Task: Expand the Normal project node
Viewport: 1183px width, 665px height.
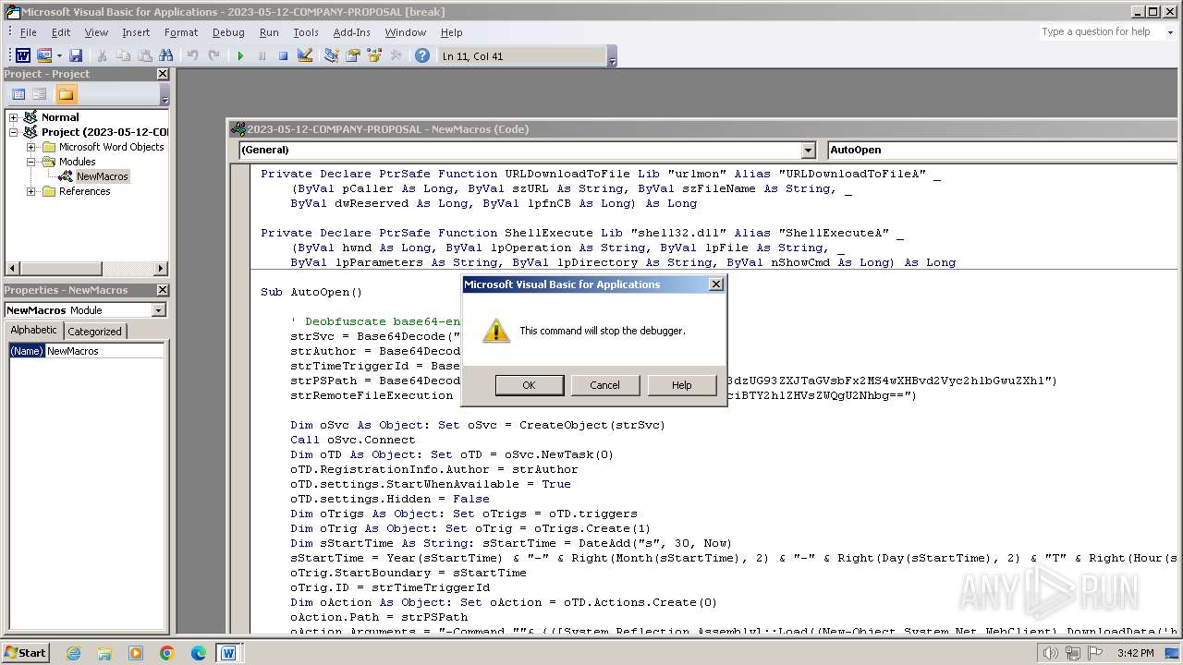Action: tap(14, 117)
